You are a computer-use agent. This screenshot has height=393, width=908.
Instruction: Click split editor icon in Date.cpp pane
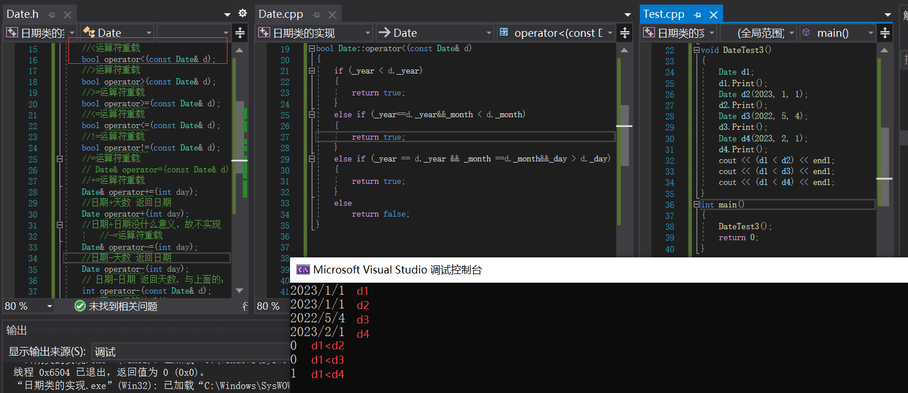tap(625, 33)
